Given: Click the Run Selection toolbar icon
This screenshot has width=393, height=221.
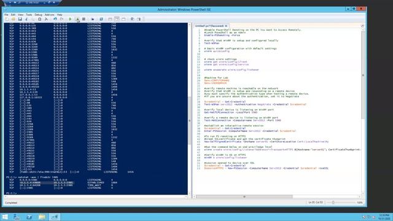Looking at the screenshot, I should (x=77, y=19).
